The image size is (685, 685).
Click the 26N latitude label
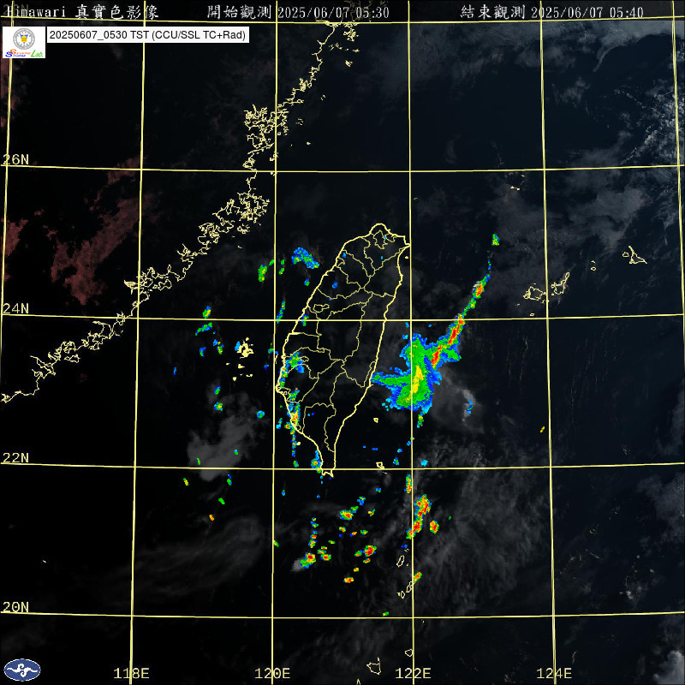[x=15, y=159]
